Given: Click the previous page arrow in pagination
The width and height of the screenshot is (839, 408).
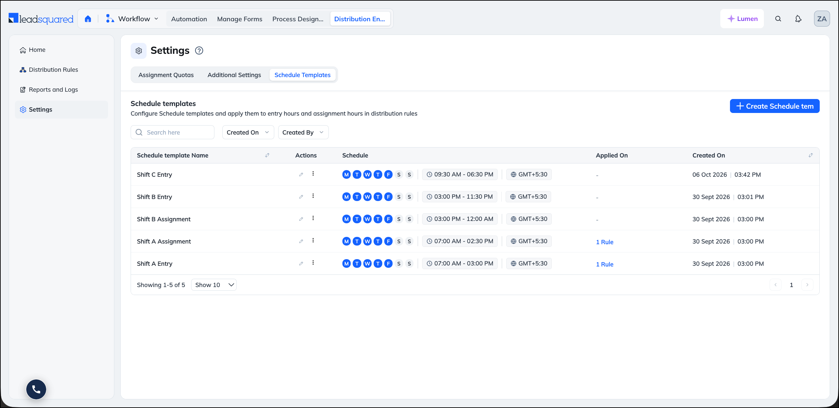Looking at the screenshot, I should tap(775, 285).
